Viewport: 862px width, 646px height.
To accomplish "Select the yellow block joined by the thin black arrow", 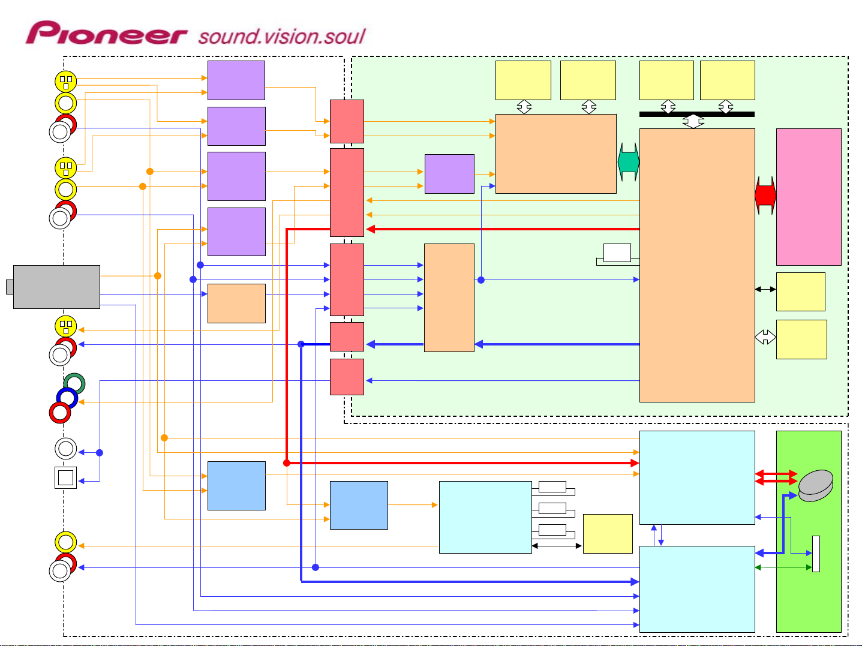I will click(801, 292).
